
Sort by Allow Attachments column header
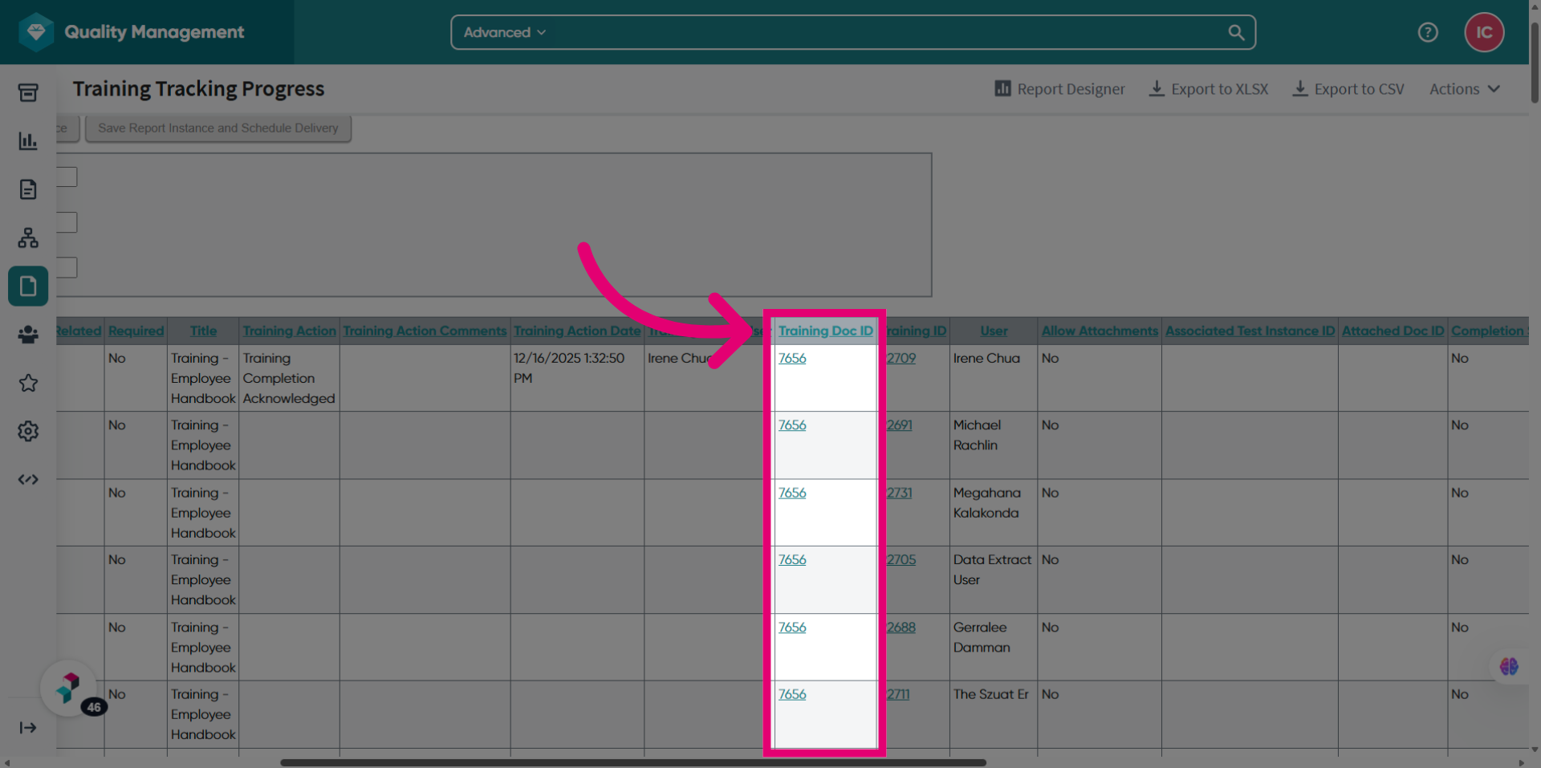[x=1100, y=331]
